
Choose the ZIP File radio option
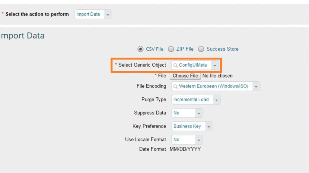tap(171, 49)
